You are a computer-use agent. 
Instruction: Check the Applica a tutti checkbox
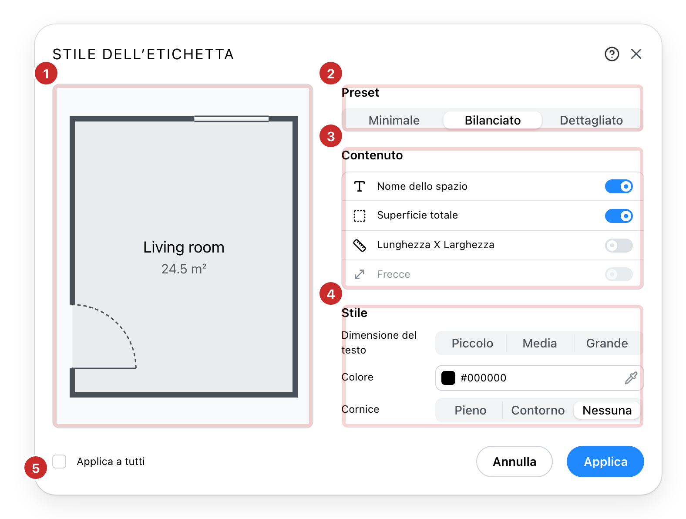59,461
